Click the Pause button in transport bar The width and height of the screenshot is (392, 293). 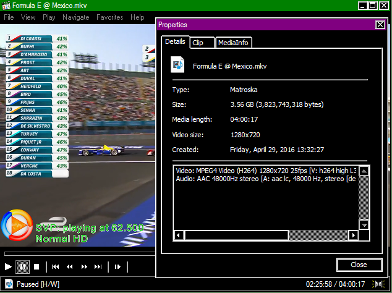[22, 266]
